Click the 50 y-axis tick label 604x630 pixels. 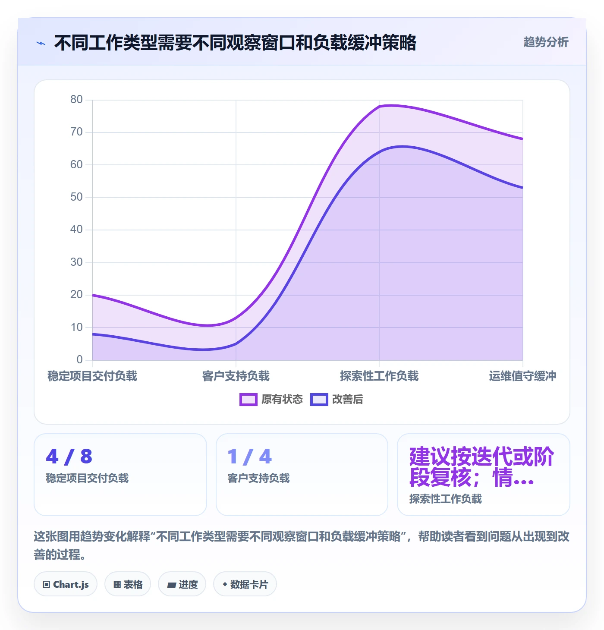tap(76, 197)
